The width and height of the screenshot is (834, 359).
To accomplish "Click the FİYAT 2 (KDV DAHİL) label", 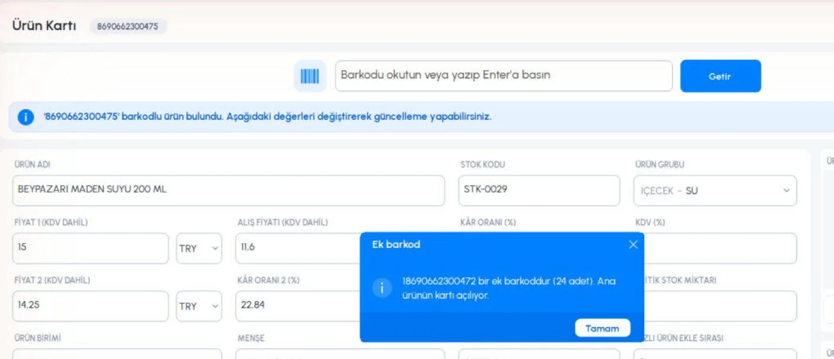I will 52,280.
